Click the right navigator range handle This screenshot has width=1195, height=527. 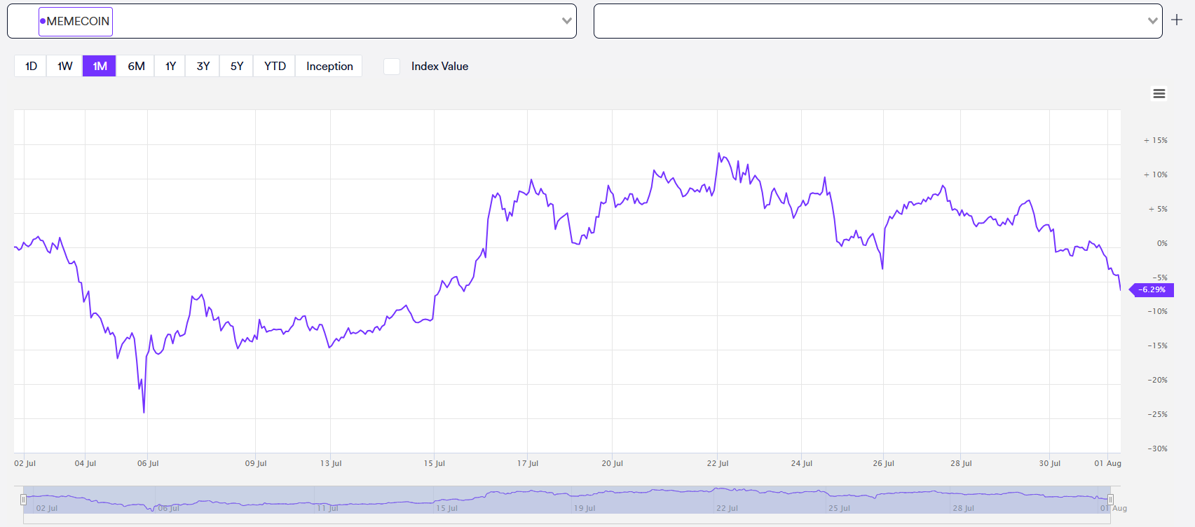tap(1110, 500)
